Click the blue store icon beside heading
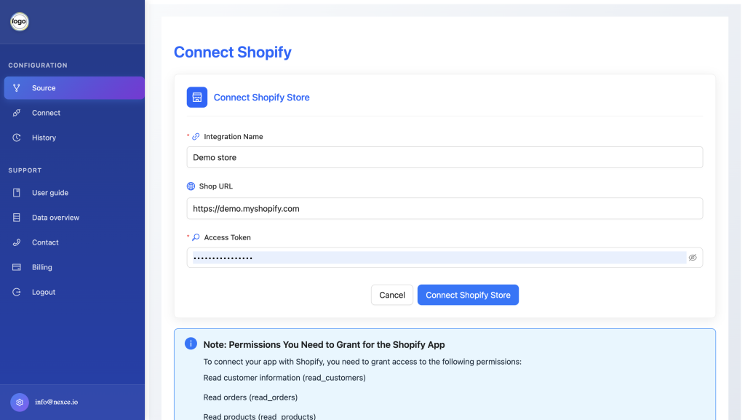The width and height of the screenshot is (745, 420). (x=197, y=97)
